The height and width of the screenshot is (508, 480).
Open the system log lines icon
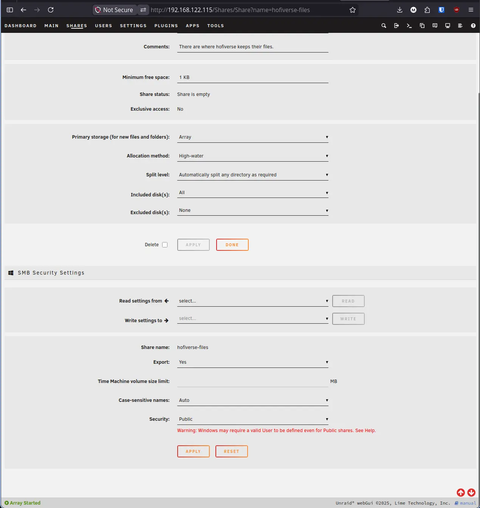460,26
